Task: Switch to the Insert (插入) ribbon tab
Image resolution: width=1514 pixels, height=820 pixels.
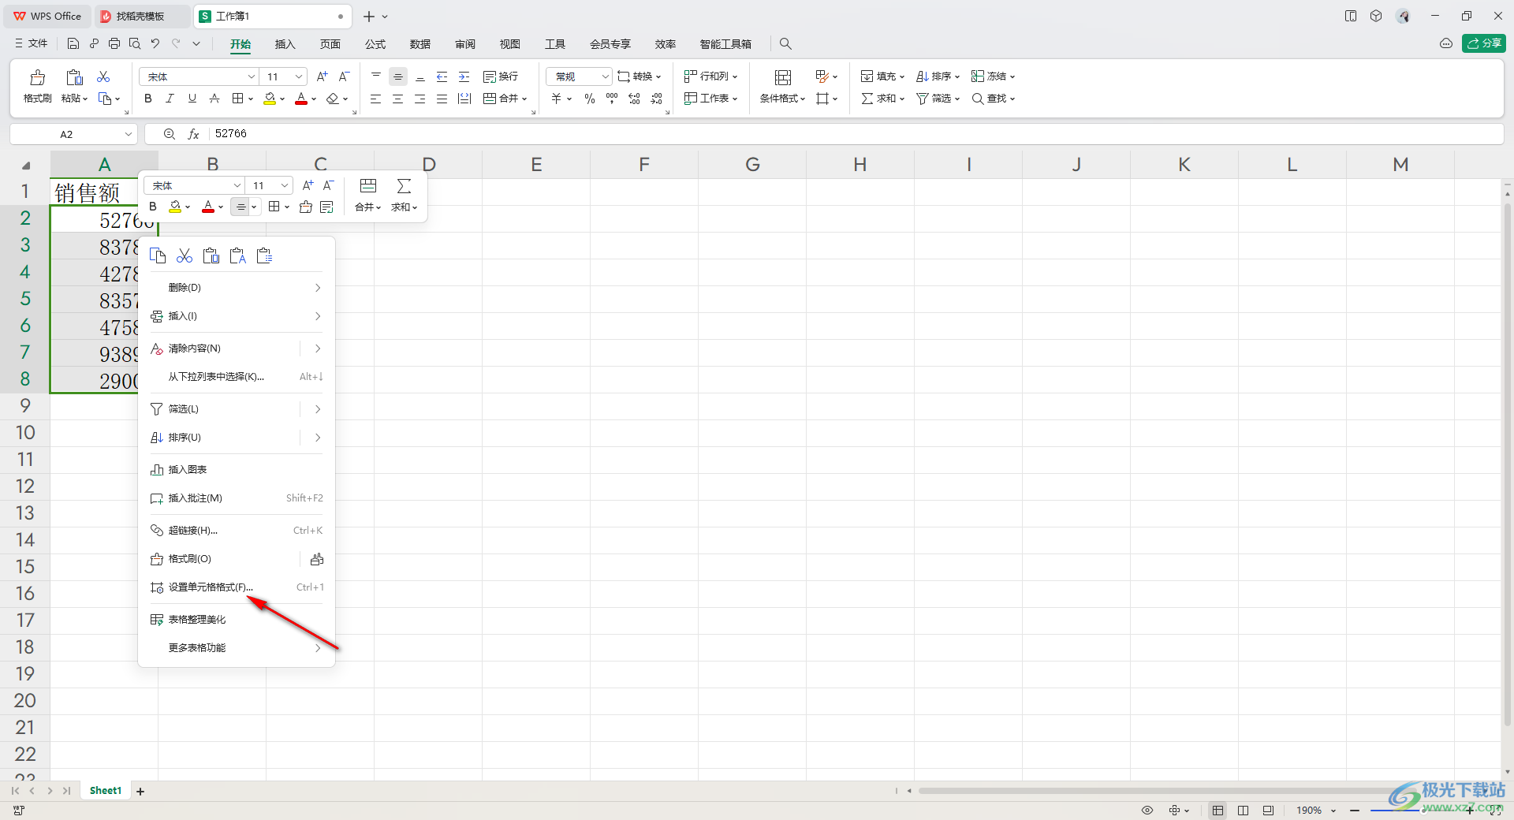Action: 285,44
